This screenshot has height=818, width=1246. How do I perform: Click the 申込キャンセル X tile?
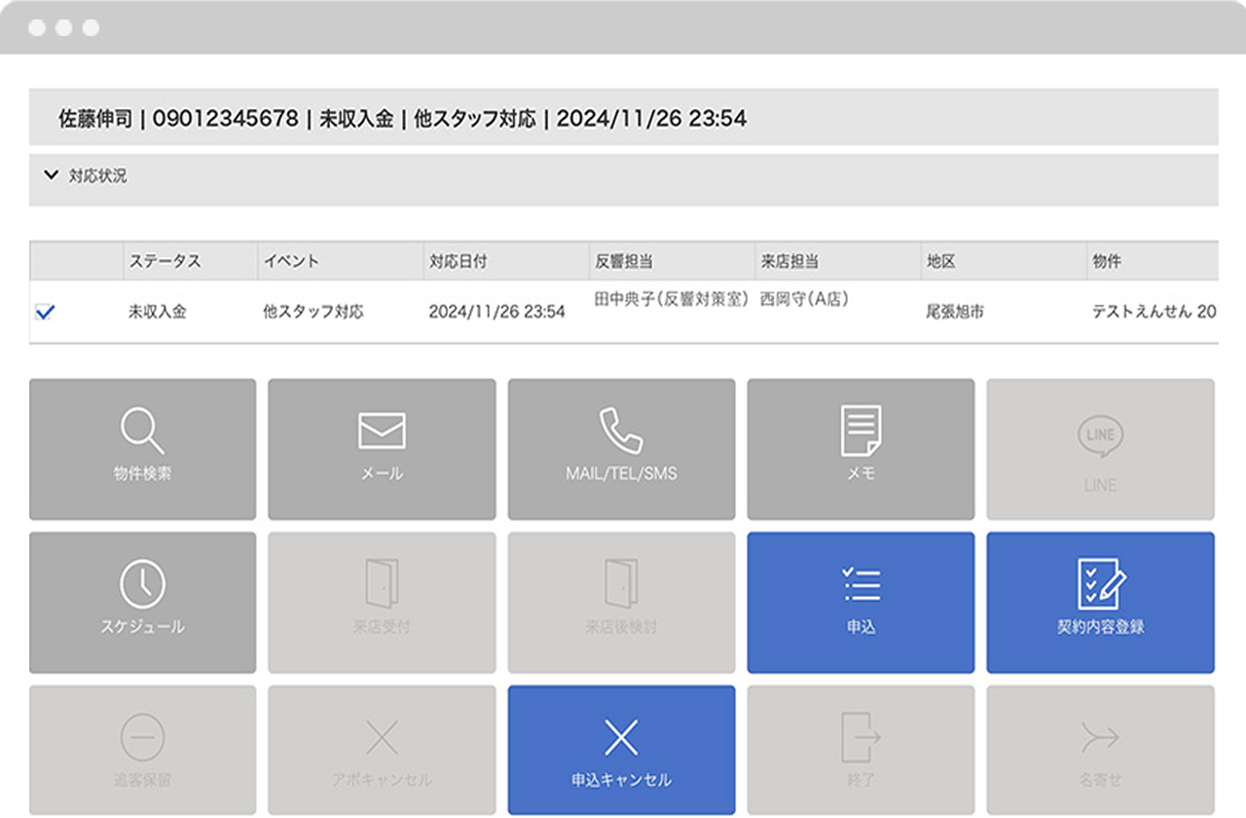(621, 750)
